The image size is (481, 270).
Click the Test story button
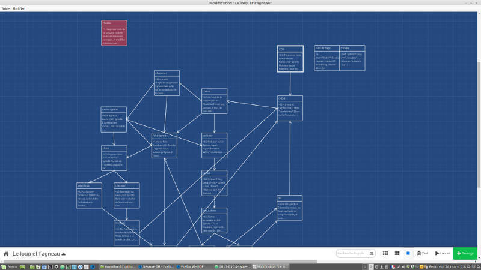(423, 253)
